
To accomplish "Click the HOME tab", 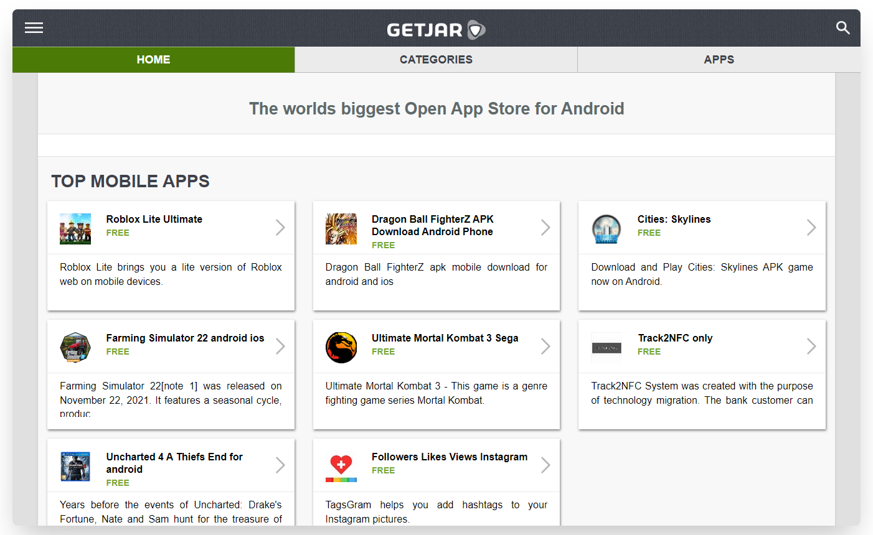I will (153, 59).
